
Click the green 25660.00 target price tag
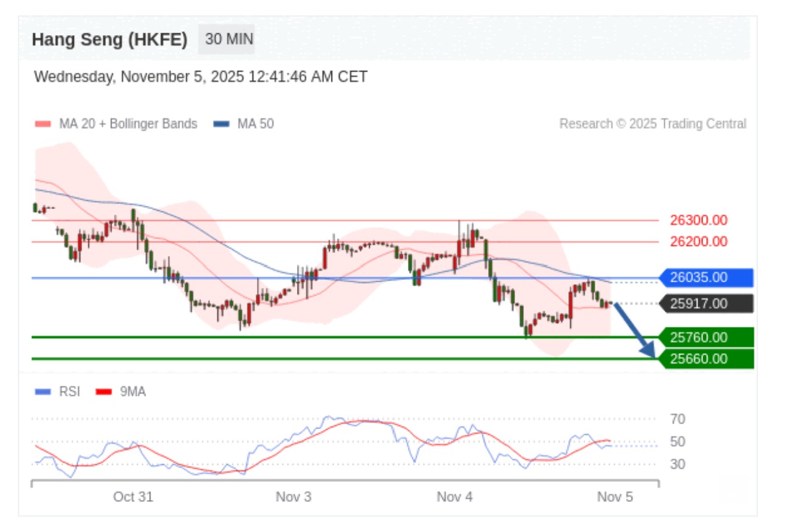pyautogui.click(x=706, y=359)
